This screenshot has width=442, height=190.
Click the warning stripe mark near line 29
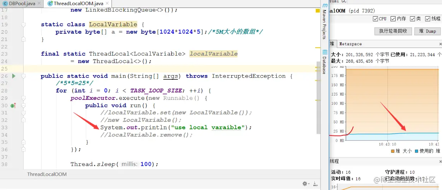tap(318, 100)
